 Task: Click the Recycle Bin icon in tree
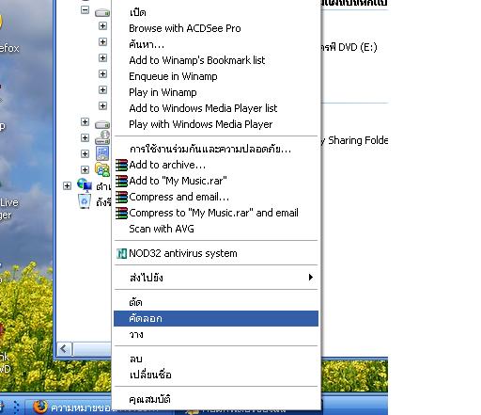pos(85,201)
